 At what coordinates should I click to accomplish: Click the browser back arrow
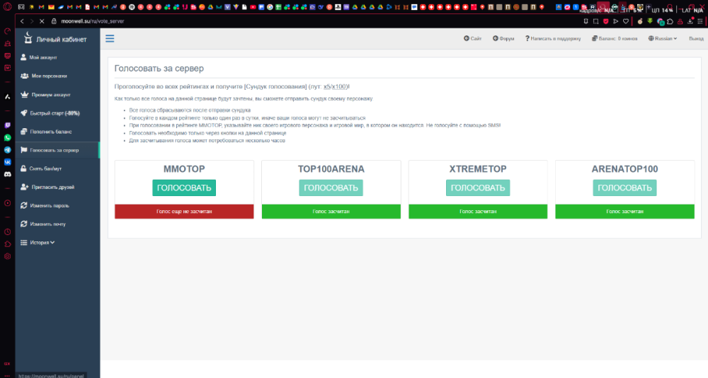(22, 21)
